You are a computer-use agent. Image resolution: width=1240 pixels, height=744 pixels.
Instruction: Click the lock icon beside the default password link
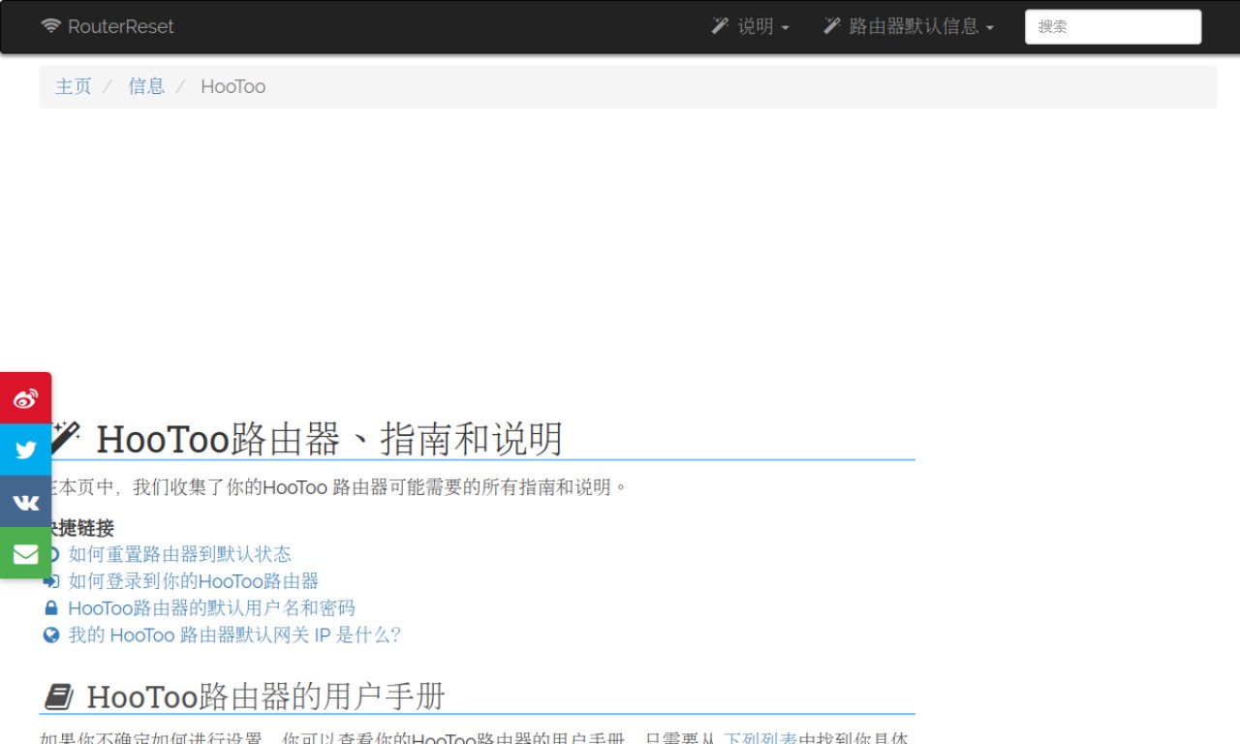coord(51,608)
